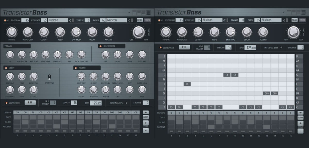
Task: Click the F6 note block in the piano roll
Action: coord(187,84)
